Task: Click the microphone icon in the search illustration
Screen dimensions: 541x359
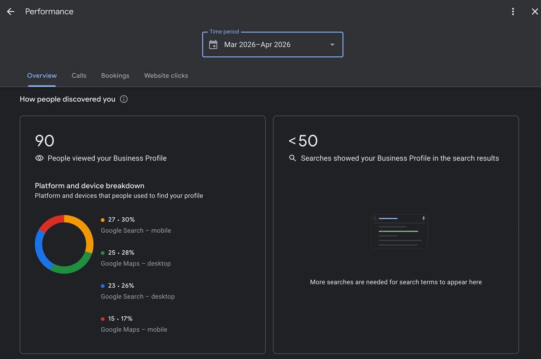Action: (x=424, y=219)
